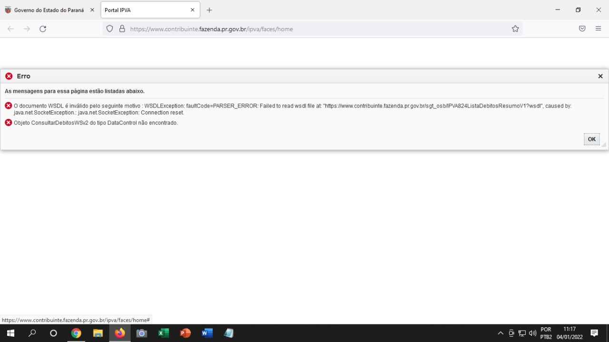Open a new browser tab
The width and height of the screenshot is (609, 342).
click(x=209, y=10)
